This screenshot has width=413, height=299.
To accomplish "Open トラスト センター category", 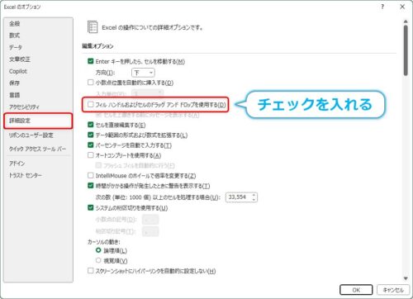I will pyautogui.click(x=26, y=175).
